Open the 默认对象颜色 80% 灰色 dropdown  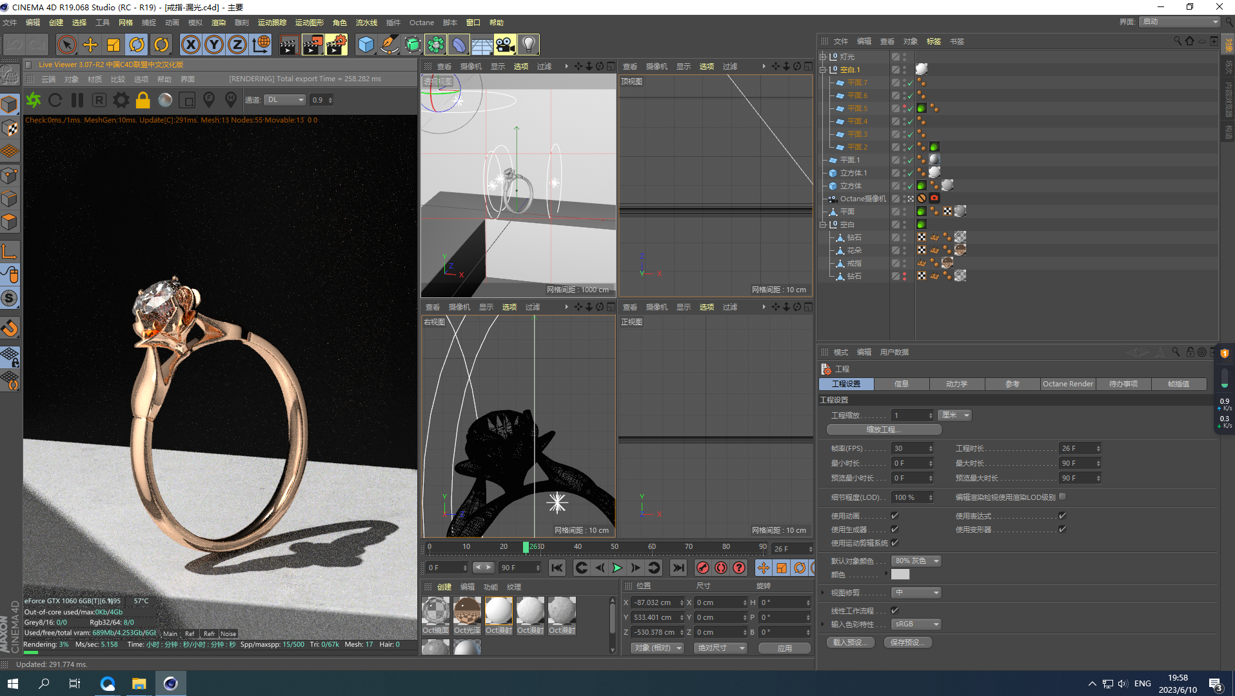(916, 561)
